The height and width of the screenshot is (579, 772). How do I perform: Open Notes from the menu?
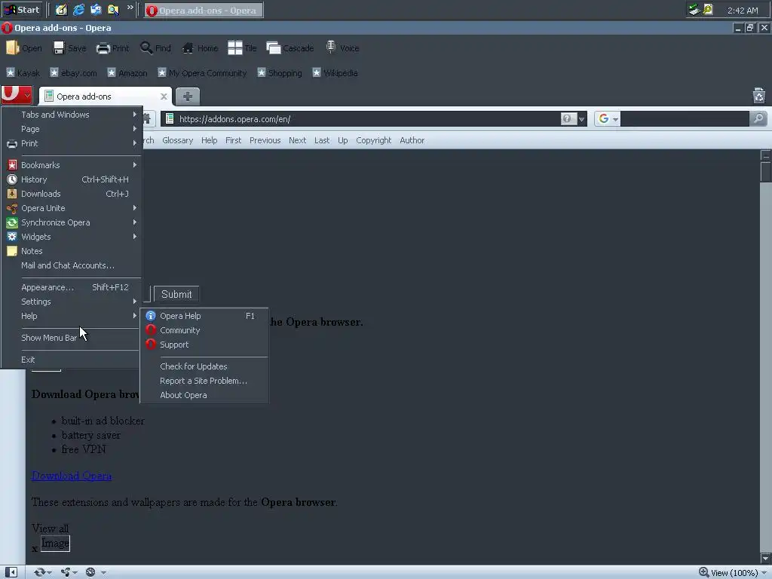tap(72, 250)
